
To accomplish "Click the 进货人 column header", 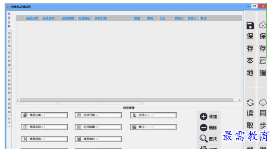I will tap(193, 18).
